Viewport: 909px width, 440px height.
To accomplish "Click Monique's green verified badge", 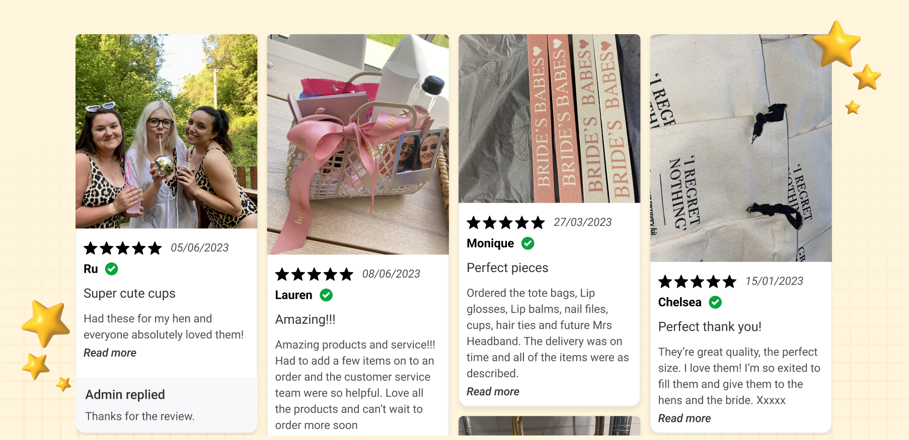I will coord(527,243).
